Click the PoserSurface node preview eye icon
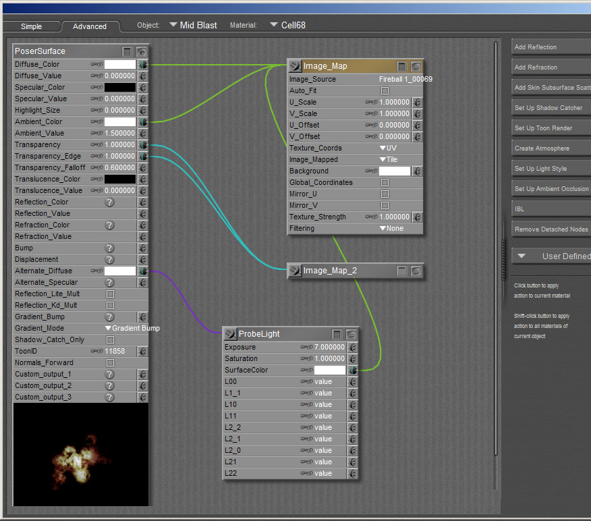This screenshot has height=521, width=591. (142, 51)
